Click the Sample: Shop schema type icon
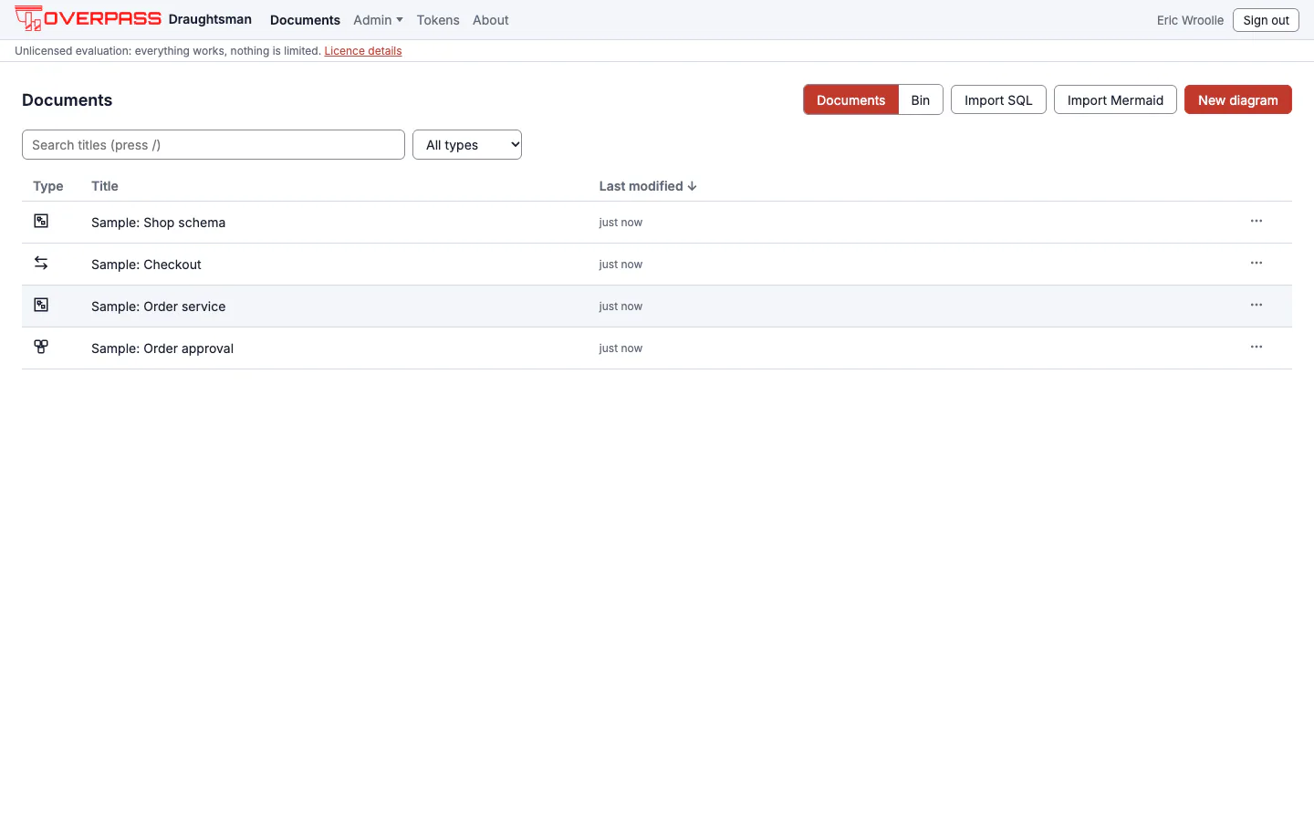Screen dimensions: 1314x821 click(x=41, y=221)
